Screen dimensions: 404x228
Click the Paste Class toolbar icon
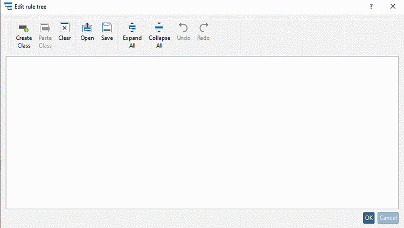pyautogui.click(x=45, y=28)
